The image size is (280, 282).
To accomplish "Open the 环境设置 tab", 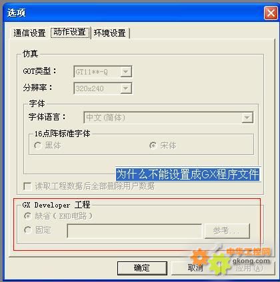I will pos(110,33).
